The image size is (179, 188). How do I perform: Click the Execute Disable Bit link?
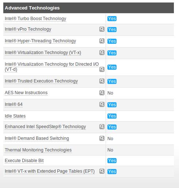point(24,161)
